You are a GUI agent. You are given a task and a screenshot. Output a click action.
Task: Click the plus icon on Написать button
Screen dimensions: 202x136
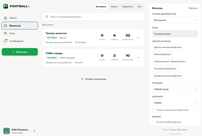pos(13,52)
